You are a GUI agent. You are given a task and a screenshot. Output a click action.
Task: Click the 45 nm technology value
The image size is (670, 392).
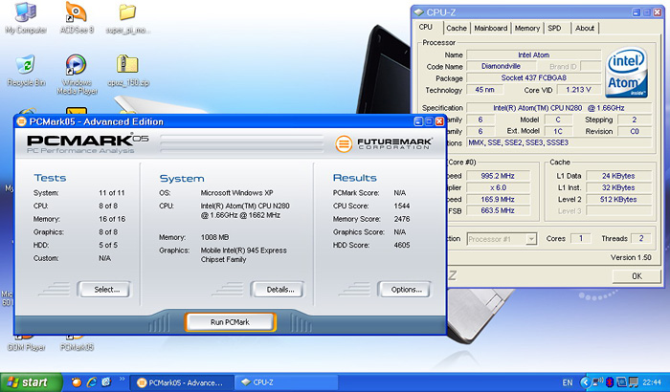pyautogui.click(x=484, y=90)
